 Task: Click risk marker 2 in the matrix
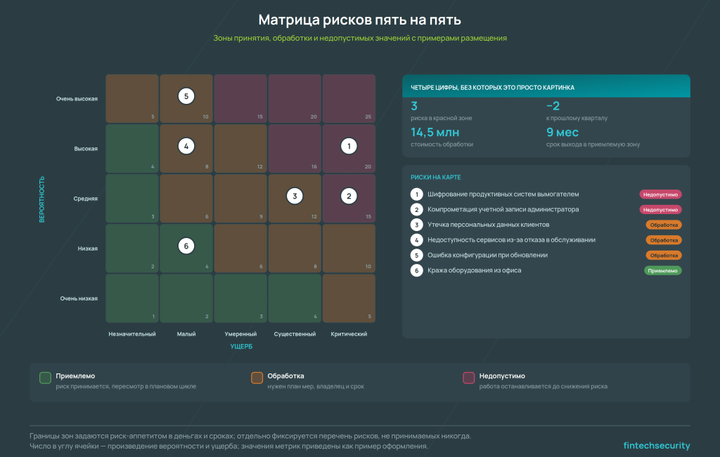click(349, 196)
